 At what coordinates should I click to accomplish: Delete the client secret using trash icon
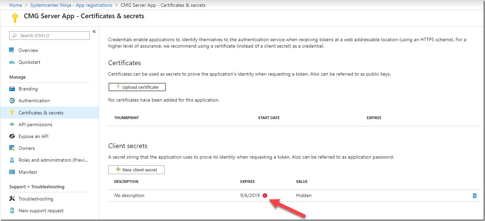click(475, 196)
